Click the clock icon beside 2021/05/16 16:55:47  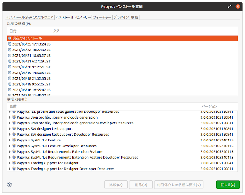tap(10, 90)
